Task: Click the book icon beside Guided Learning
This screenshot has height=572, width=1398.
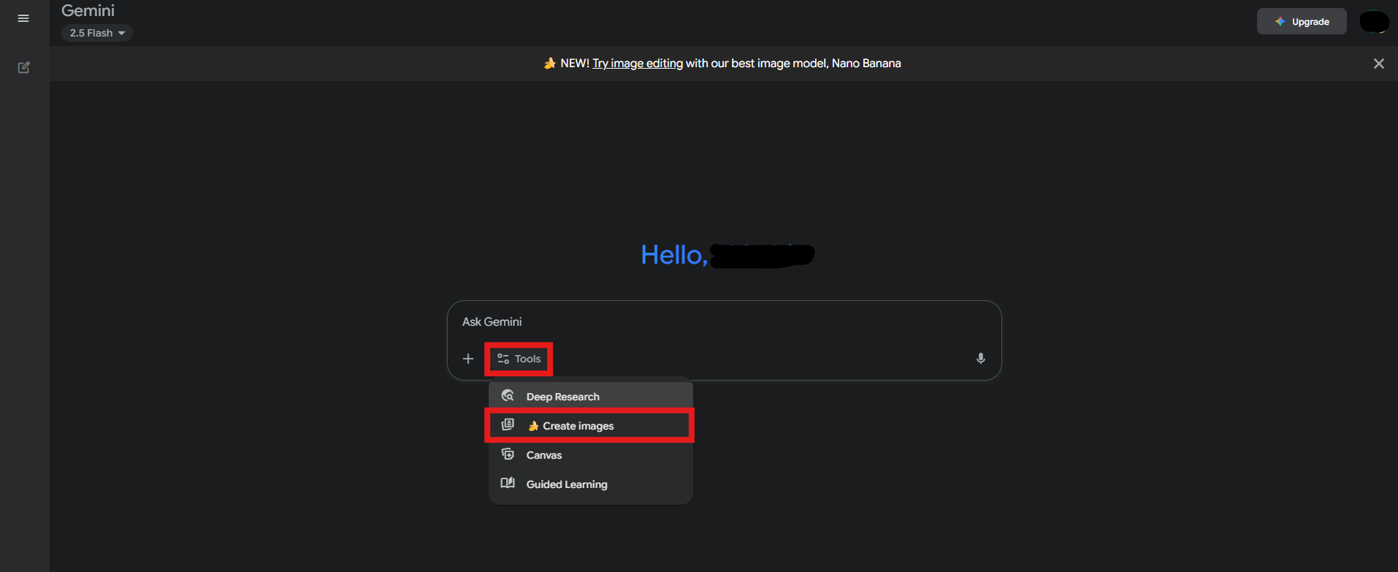Action: (x=508, y=483)
